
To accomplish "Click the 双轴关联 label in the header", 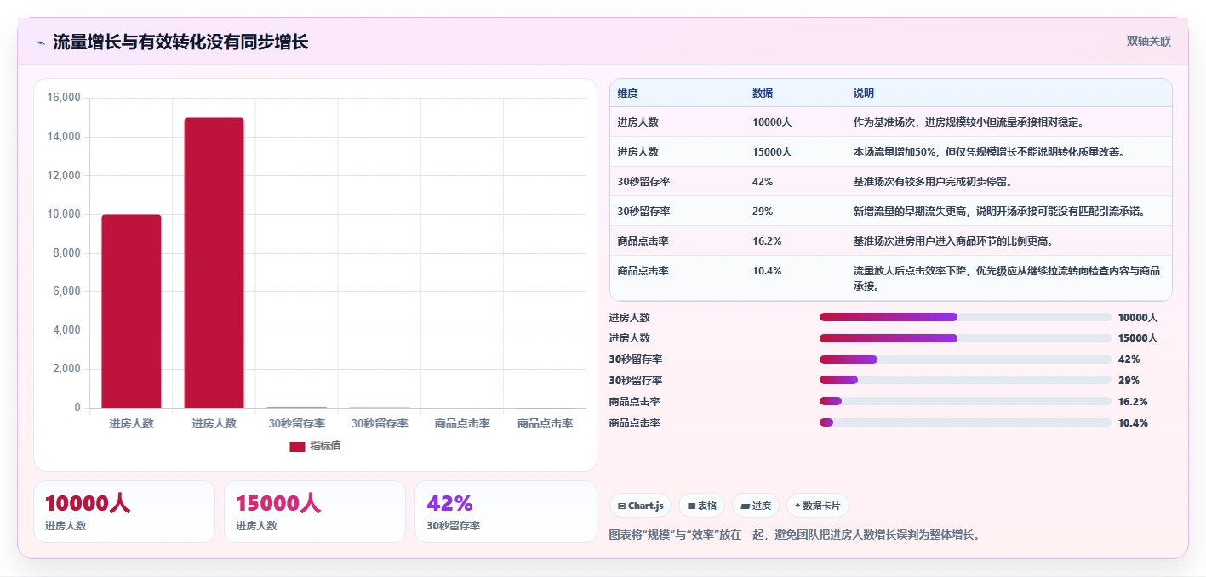I will point(1149,41).
